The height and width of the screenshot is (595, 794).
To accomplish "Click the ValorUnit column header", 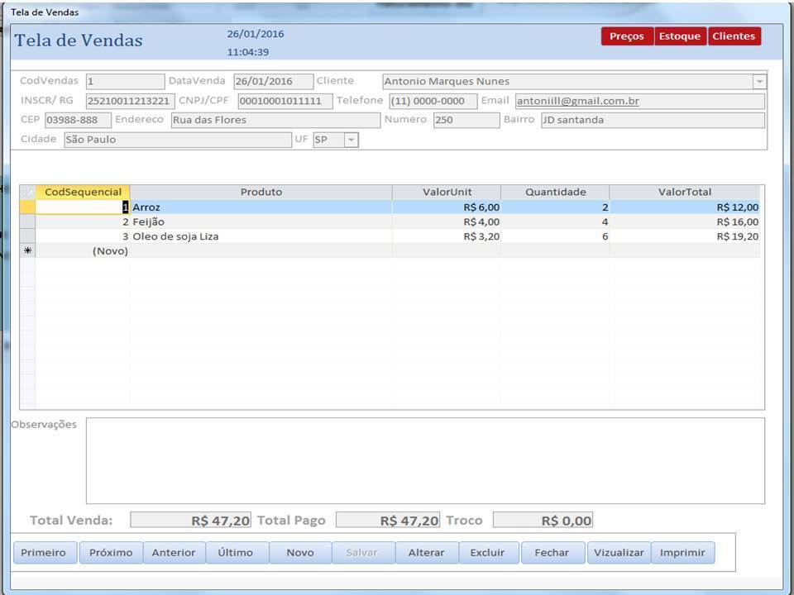I will 447,193.
